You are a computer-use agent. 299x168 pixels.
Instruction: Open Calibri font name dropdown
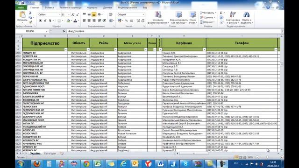[59, 14]
